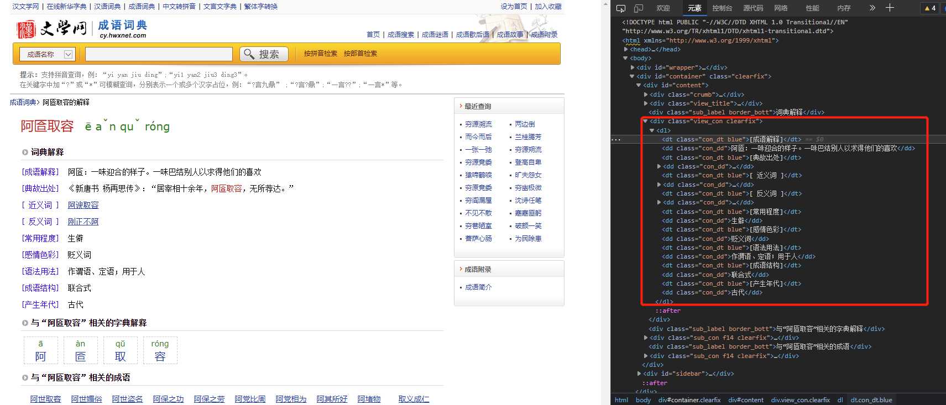Collapse the div id container node
The width and height of the screenshot is (946, 405).
(x=633, y=76)
